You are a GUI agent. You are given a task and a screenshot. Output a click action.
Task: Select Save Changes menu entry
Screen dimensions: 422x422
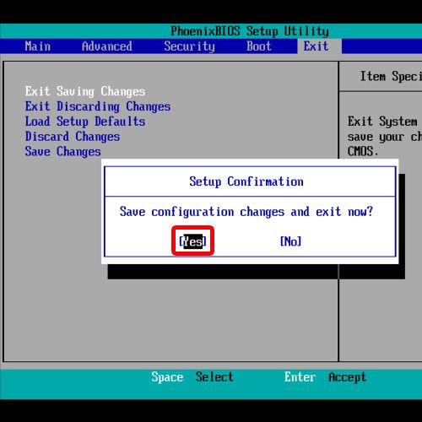[62, 152]
